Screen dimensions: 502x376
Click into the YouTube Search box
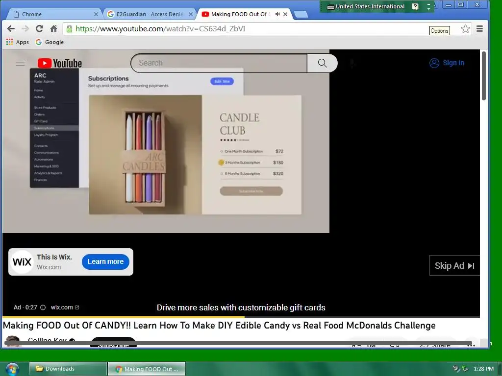219,63
